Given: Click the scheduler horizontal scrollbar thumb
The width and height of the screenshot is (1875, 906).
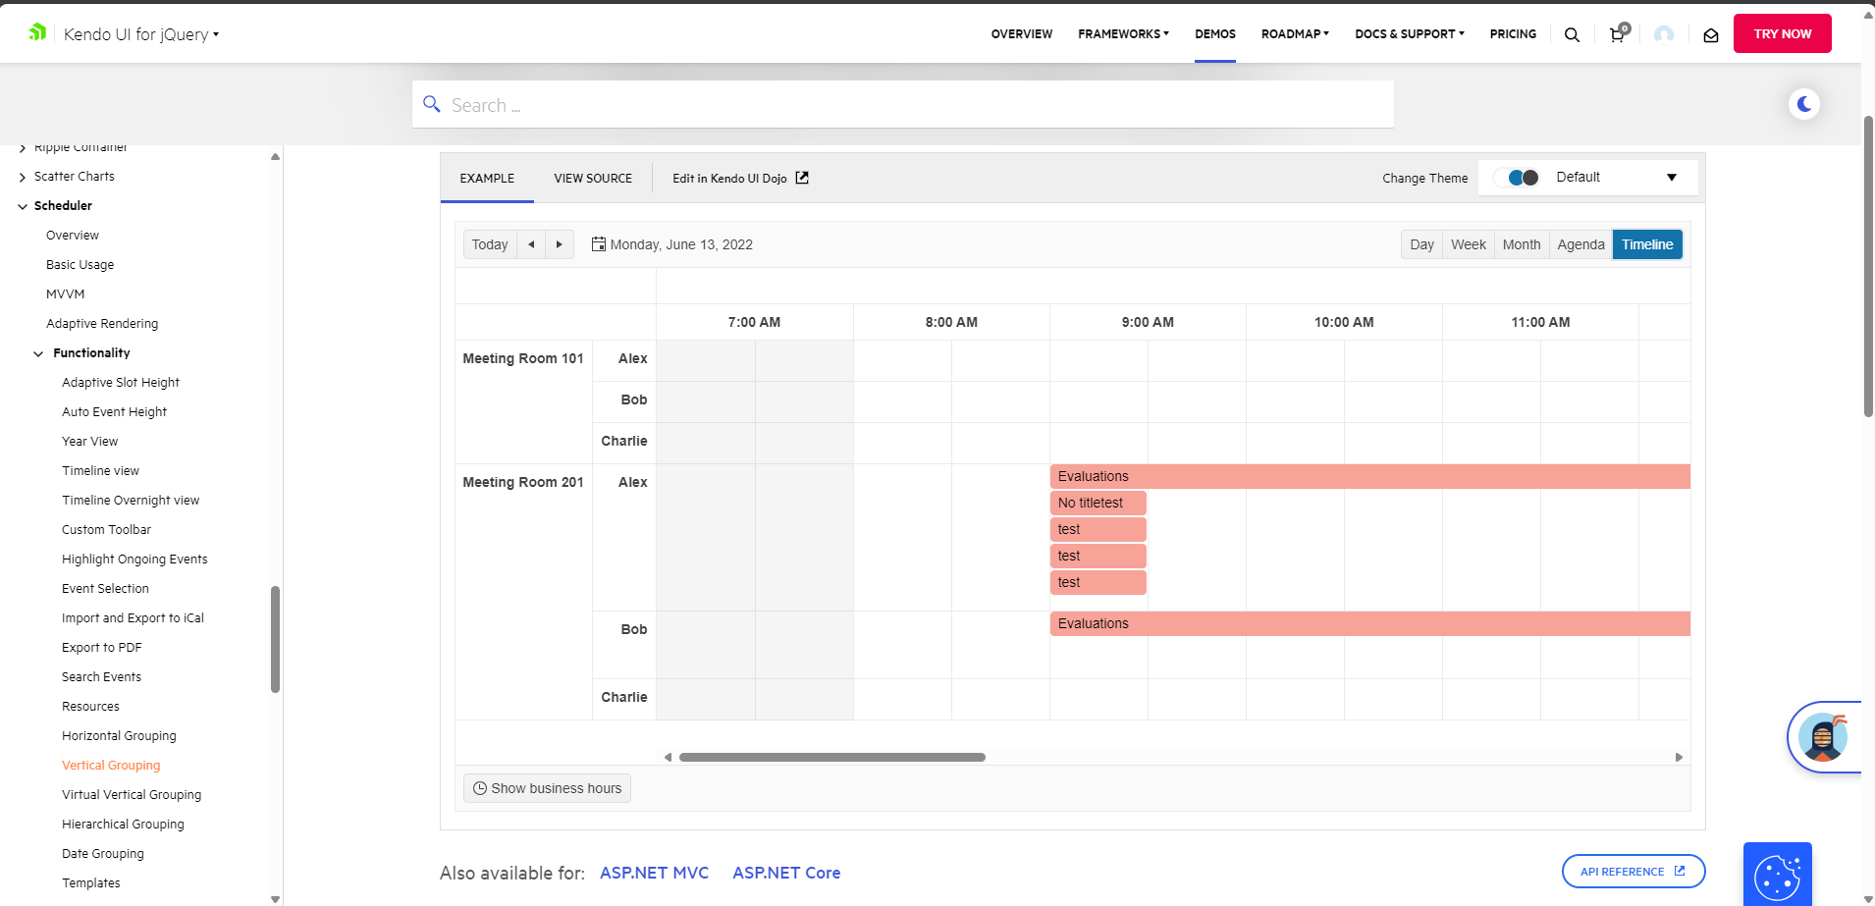Looking at the screenshot, I should 831,757.
